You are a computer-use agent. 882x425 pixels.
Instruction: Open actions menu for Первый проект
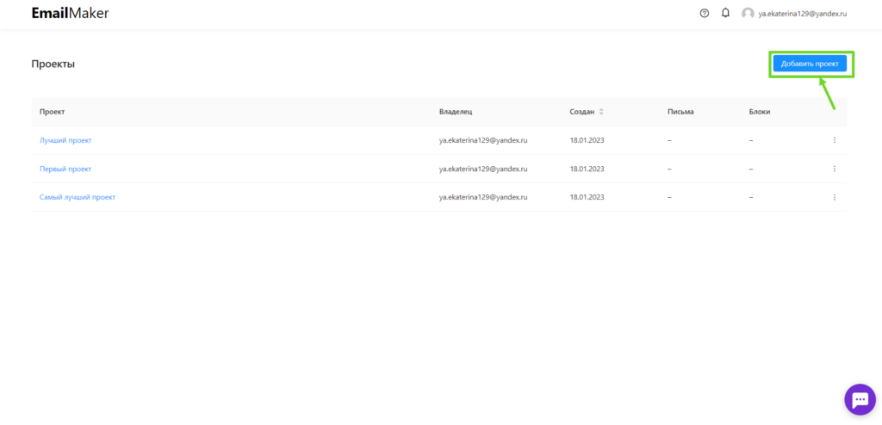834,169
